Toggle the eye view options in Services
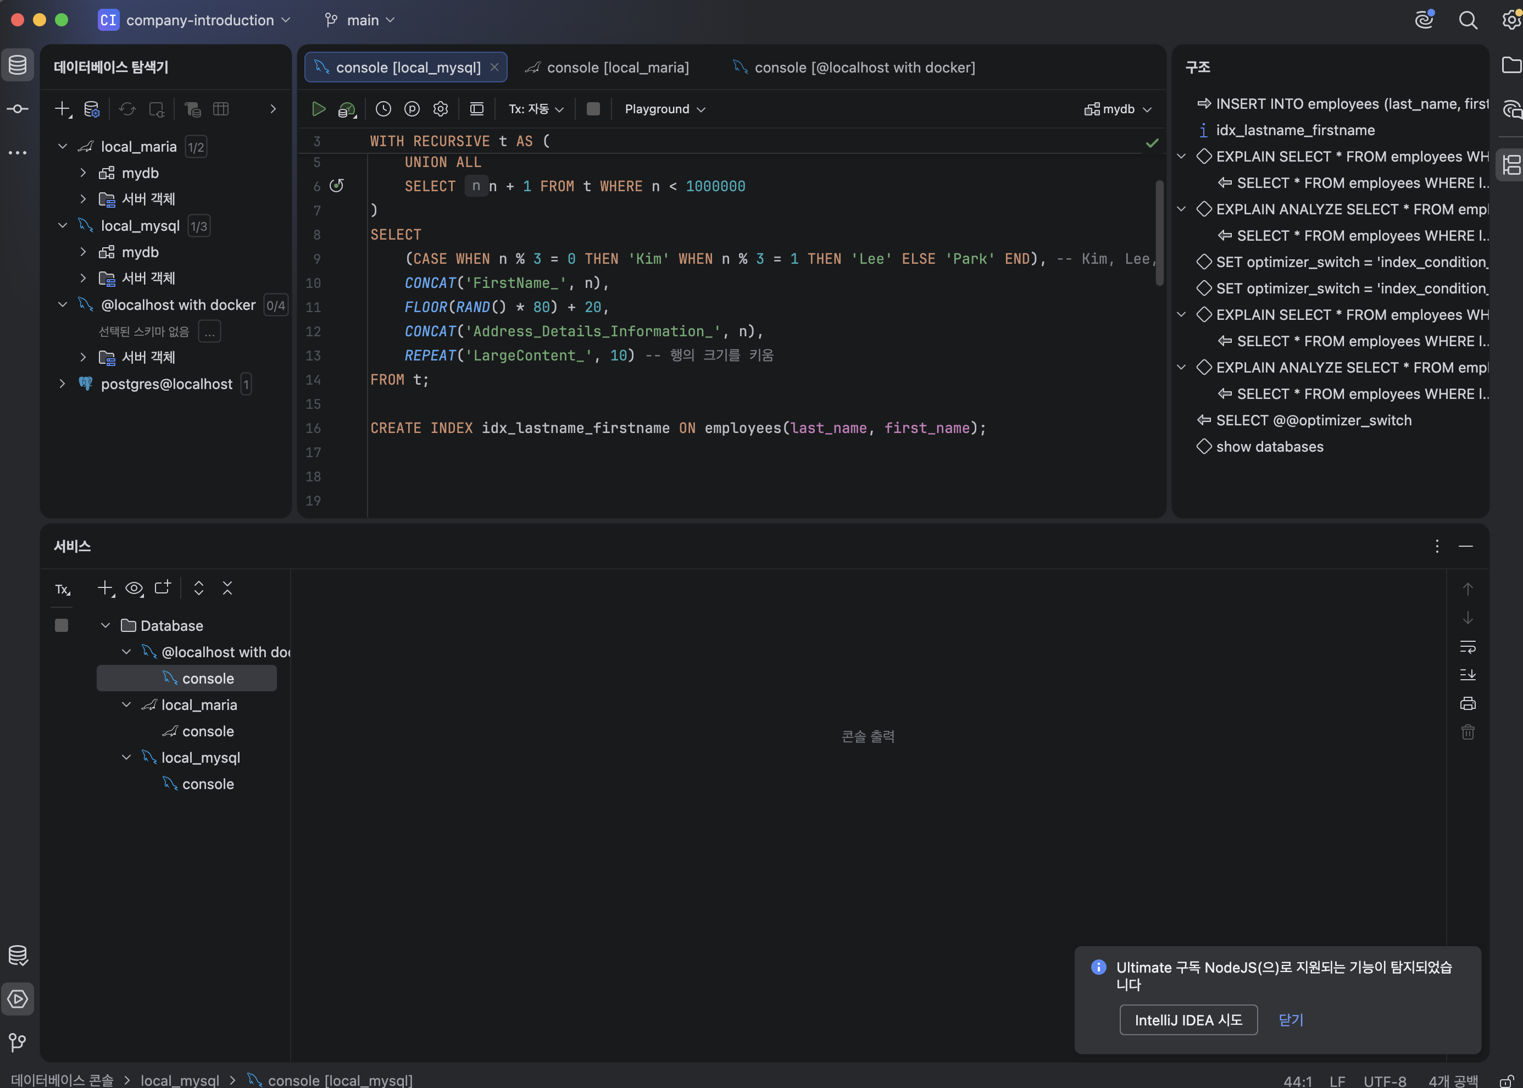The image size is (1523, 1088). pos(134,588)
